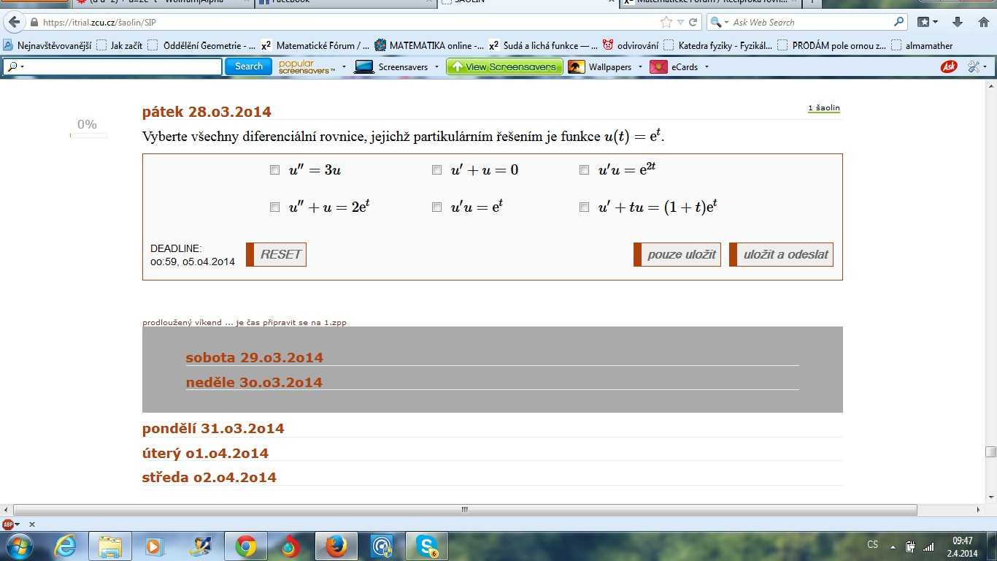Check the box for u'' + u = 2e^t

pos(274,207)
